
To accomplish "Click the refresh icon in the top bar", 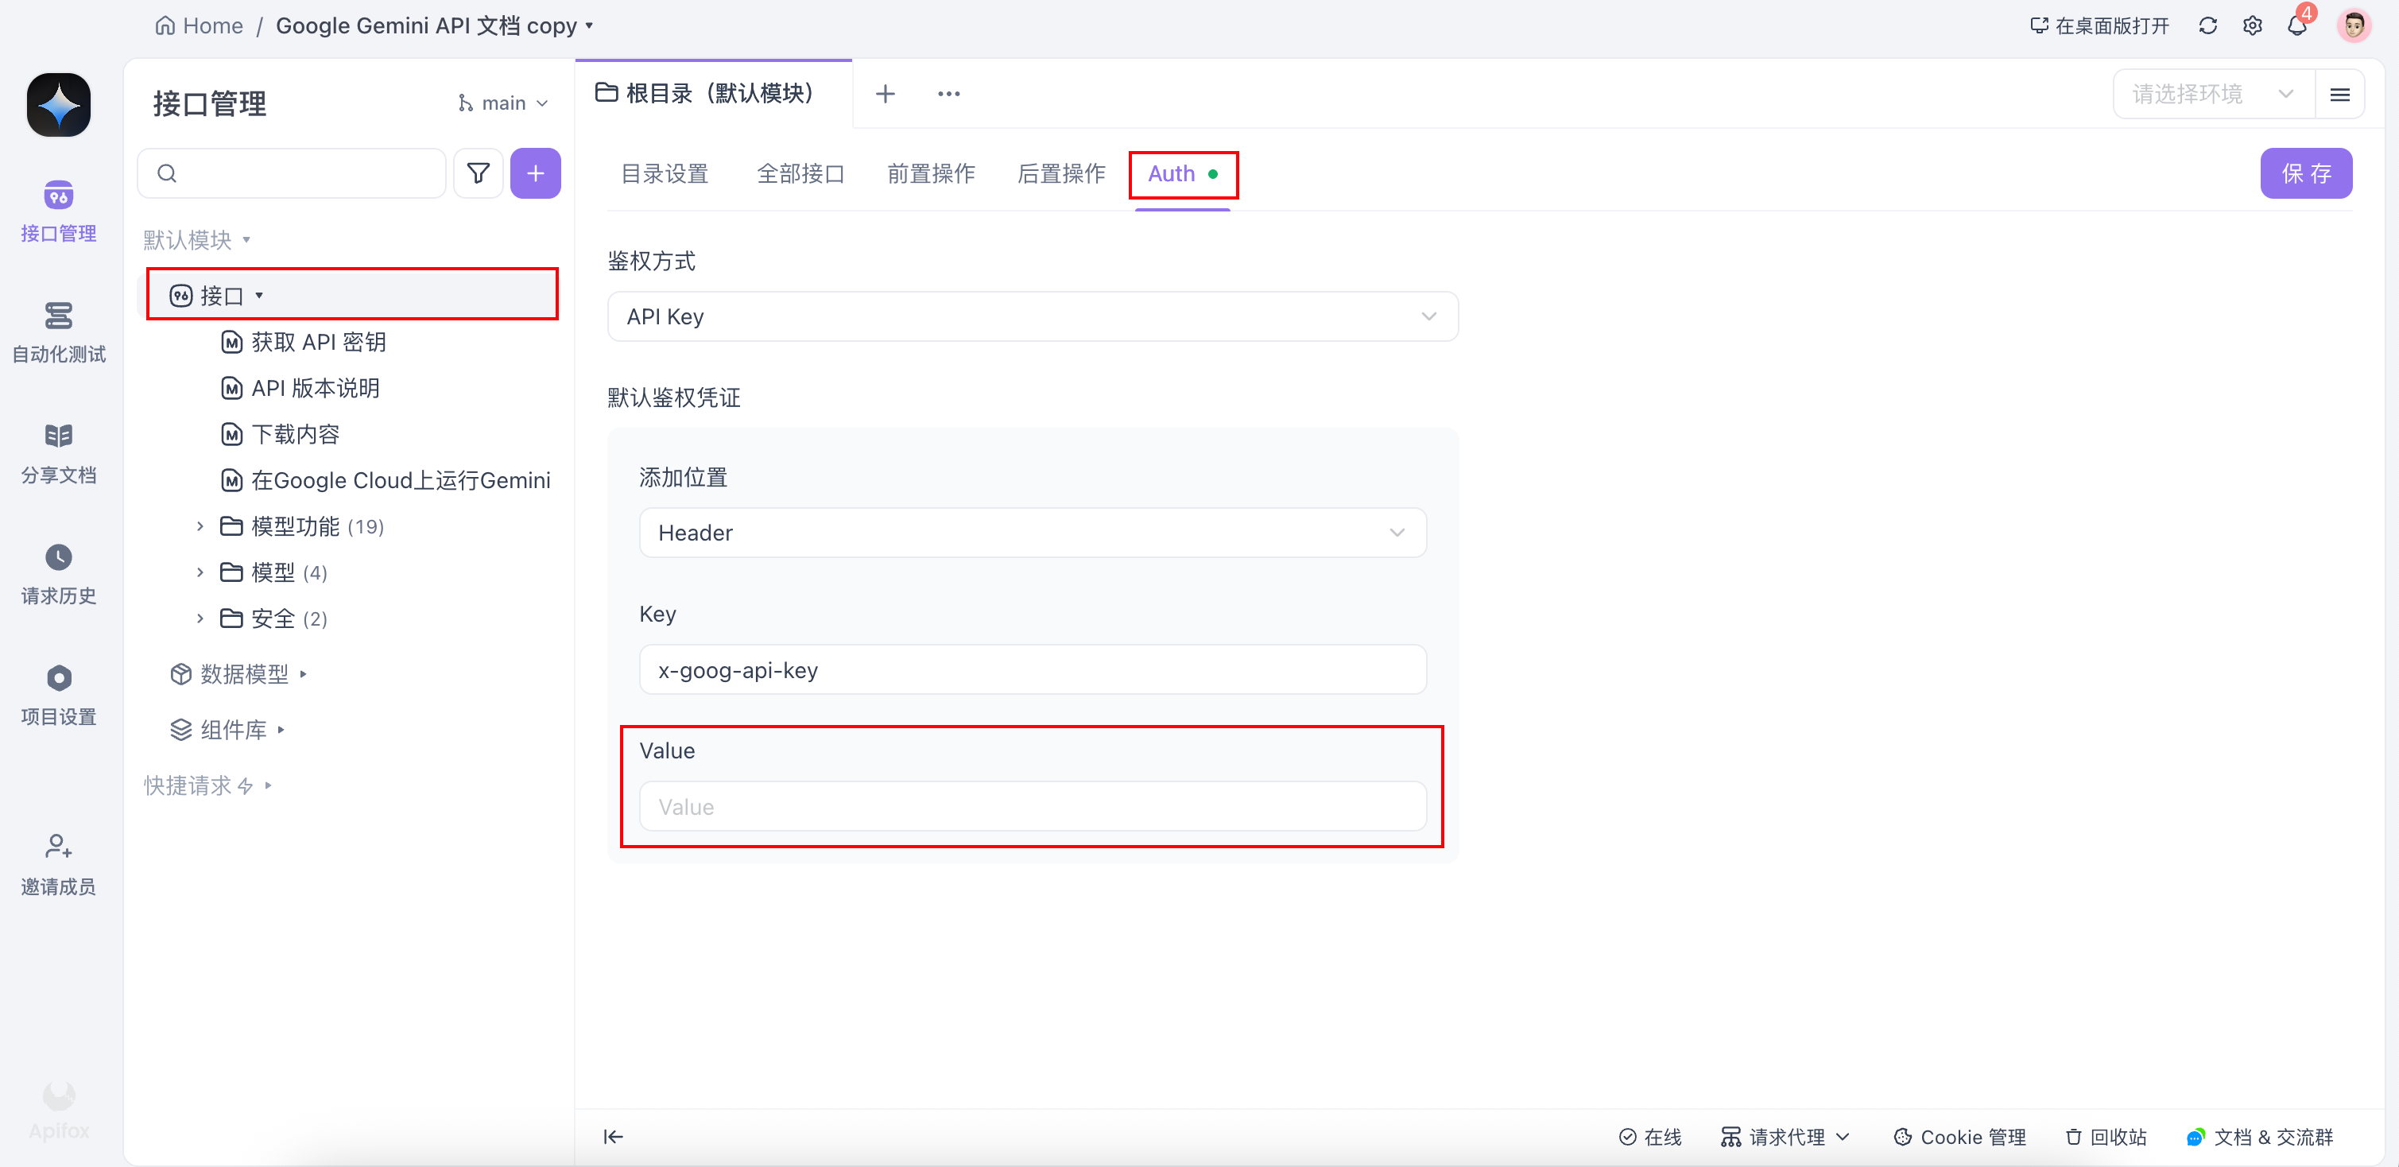I will coord(2208,25).
